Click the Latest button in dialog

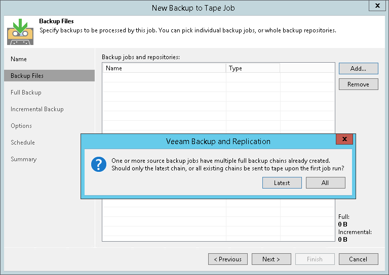[x=282, y=182]
